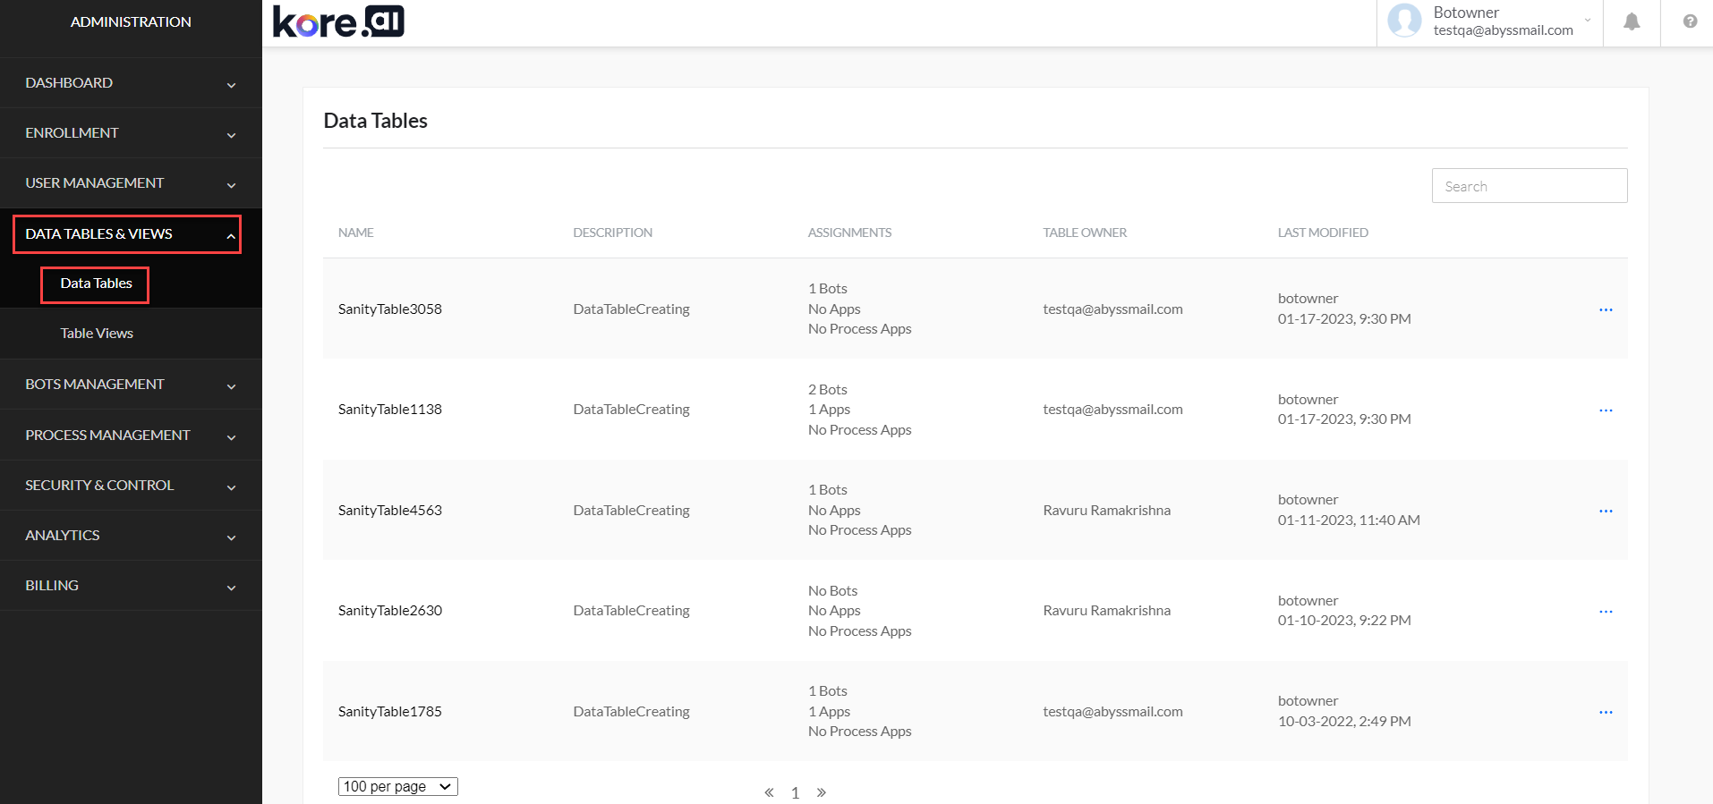Open options menu for SanityTable3058
The height and width of the screenshot is (804, 1713).
[x=1605, y=309]
